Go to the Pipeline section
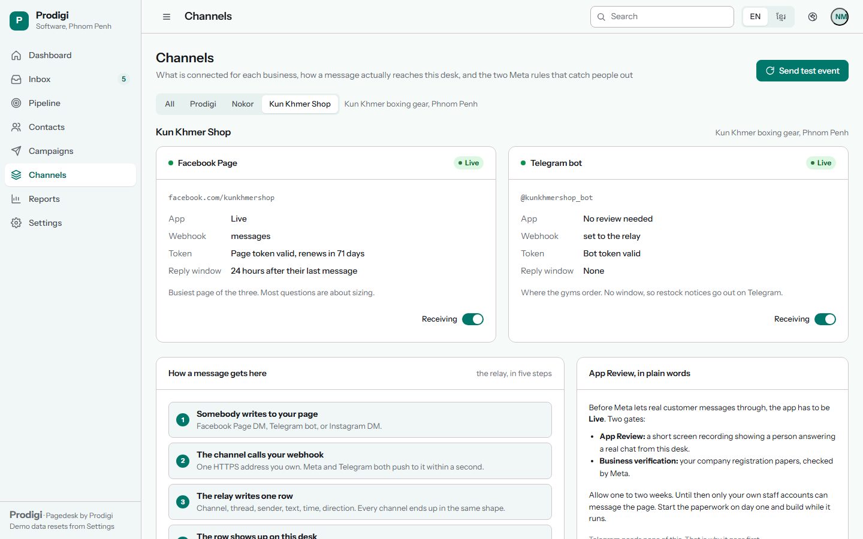The image size is (863, 539). pyautogui.click(x=70, y=103)
